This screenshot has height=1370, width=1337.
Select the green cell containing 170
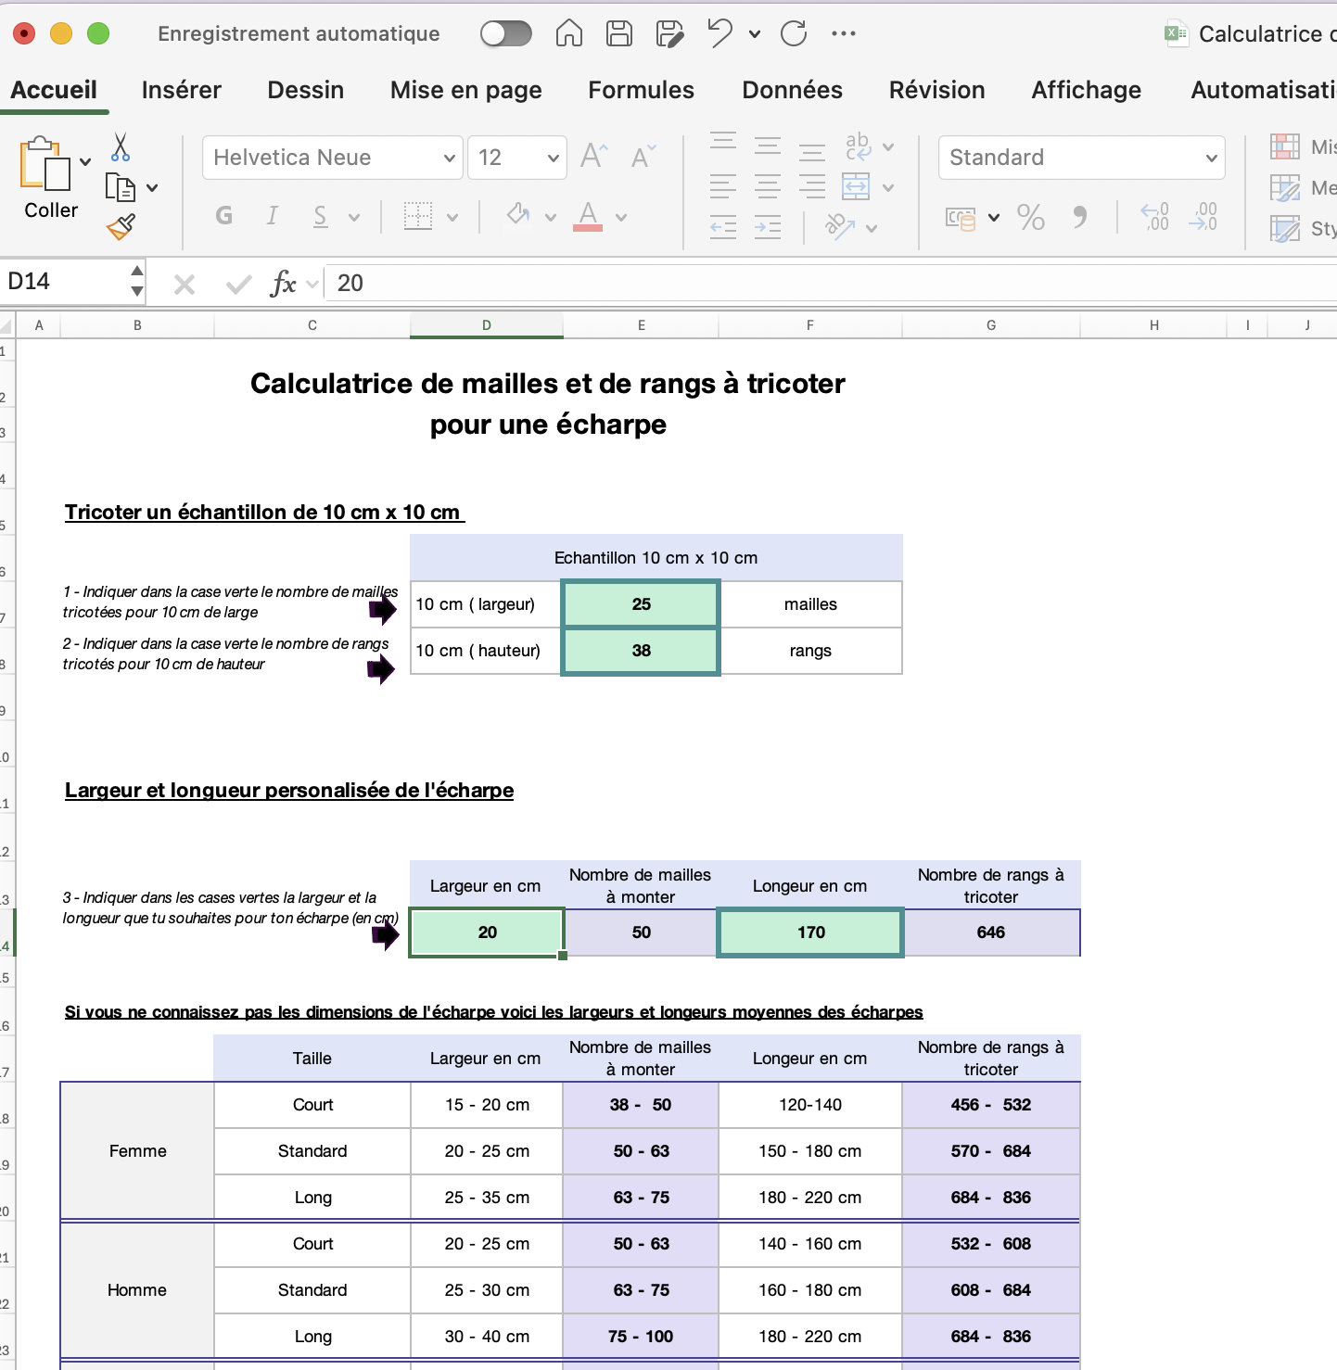810,932
